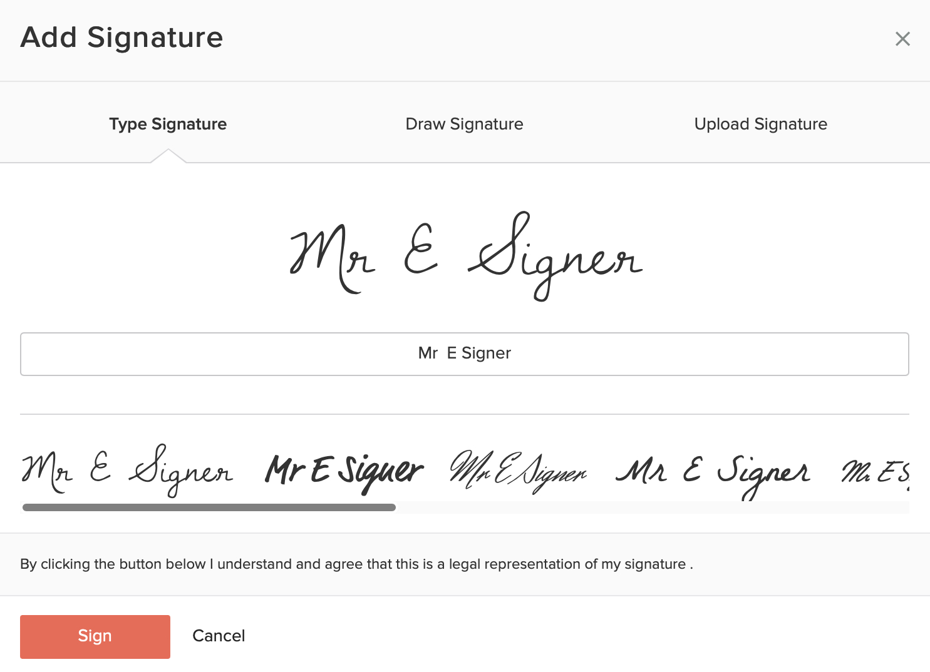Select the Type Signature tab
Screen dimensions: 930x672
pyautogui.click(x=168, y=124)
